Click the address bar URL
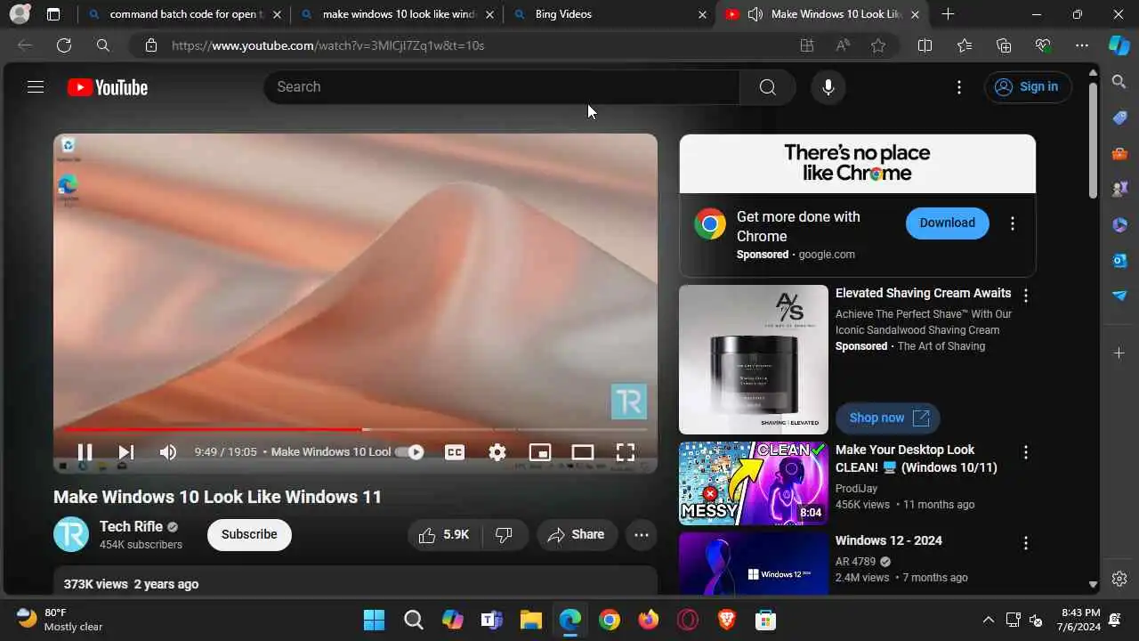Viewport: 1139px width, 641px height. pyautogui.click(x=327, y=45)
